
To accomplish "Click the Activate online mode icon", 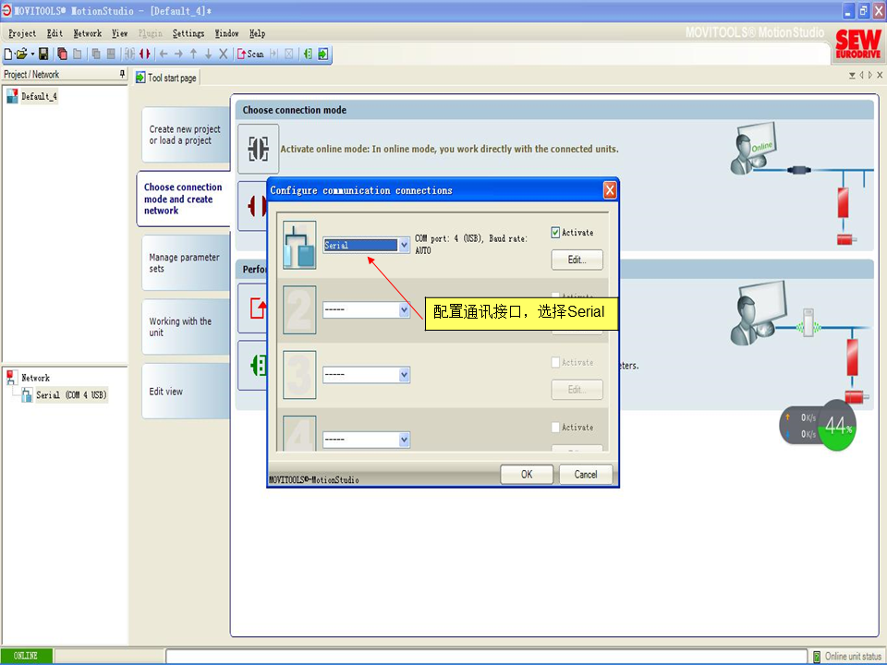I will pyautogui.click(x=258, y=149).
